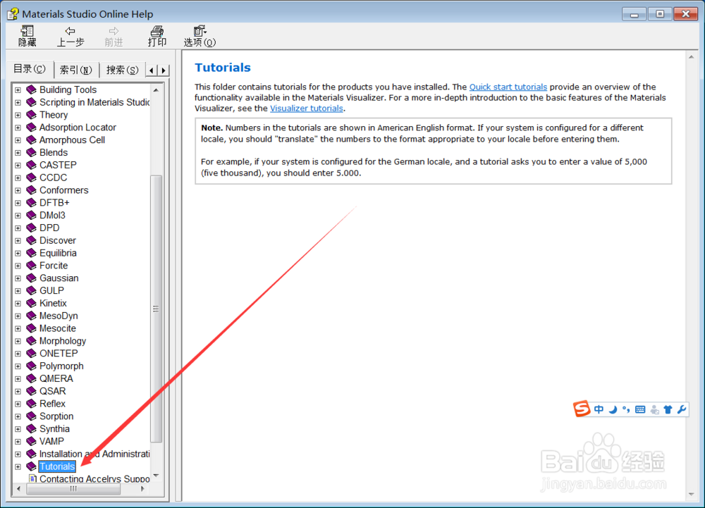Select the Kinetix tree entry
This screenshot has width=705, height=508.
[53, 303]
